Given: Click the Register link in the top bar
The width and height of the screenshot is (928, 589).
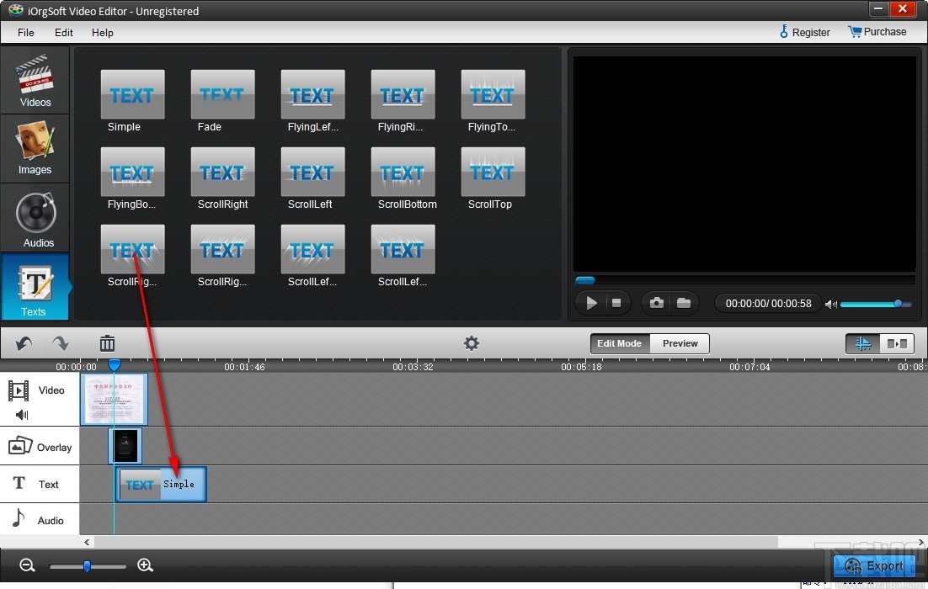Looking at the screenshot, I should coord(810,32).
